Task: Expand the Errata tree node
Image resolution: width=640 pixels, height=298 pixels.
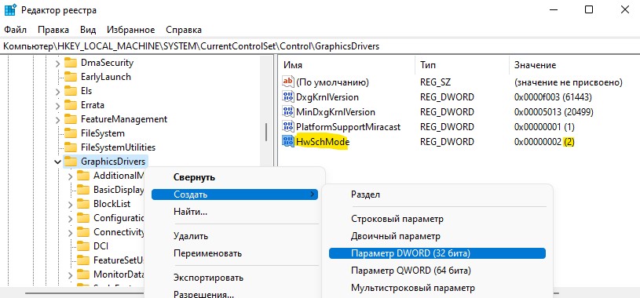Action: pyautogui.click(x=57, y=106)
